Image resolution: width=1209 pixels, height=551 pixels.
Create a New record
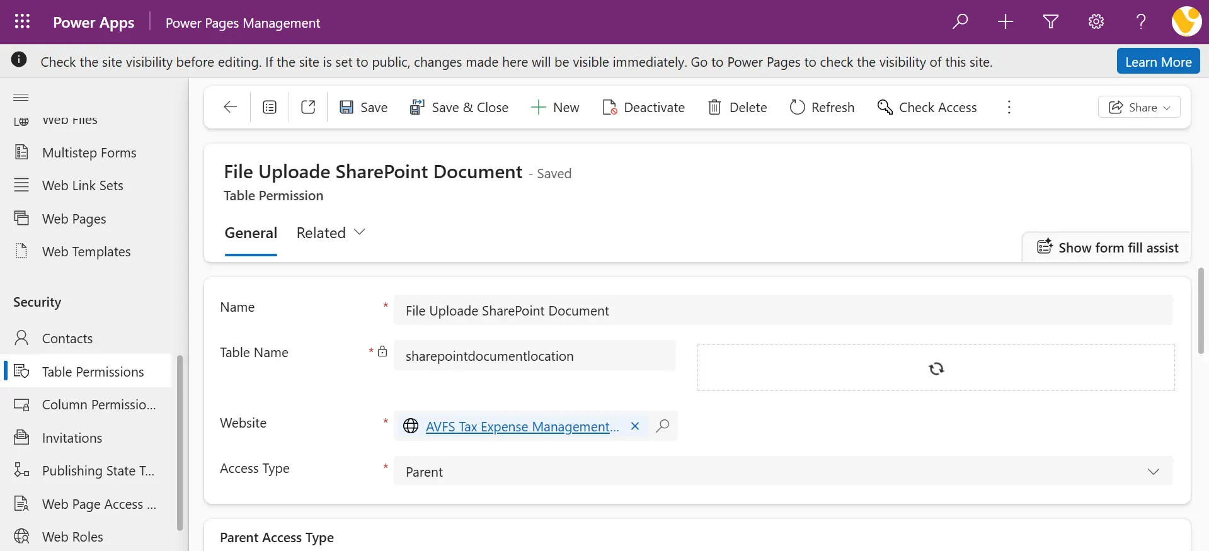coord(555,107)
